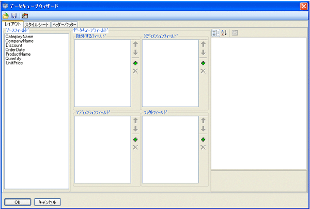Click inside the ファクトフィールド list box
310x209 pixels.
click(171, 149)
